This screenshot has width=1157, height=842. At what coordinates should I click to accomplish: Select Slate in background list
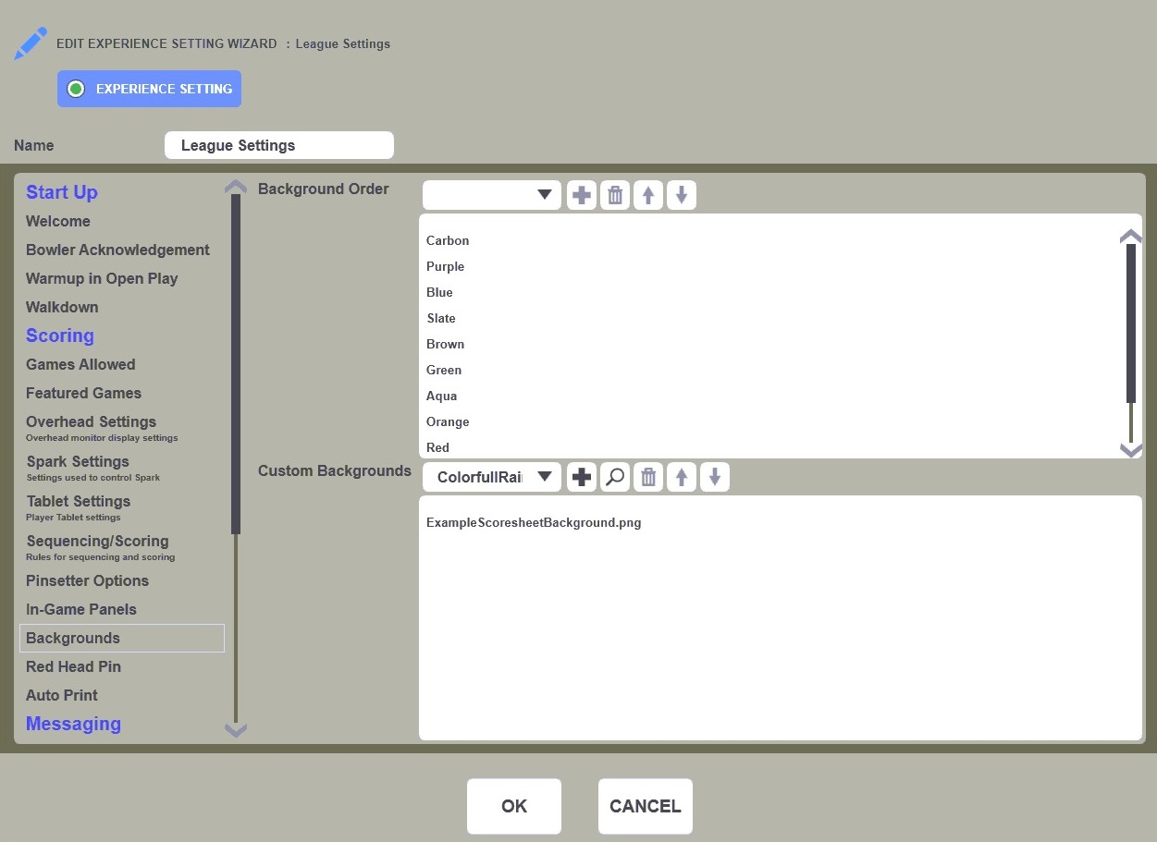pyautogui.click(x=441, y=318)
